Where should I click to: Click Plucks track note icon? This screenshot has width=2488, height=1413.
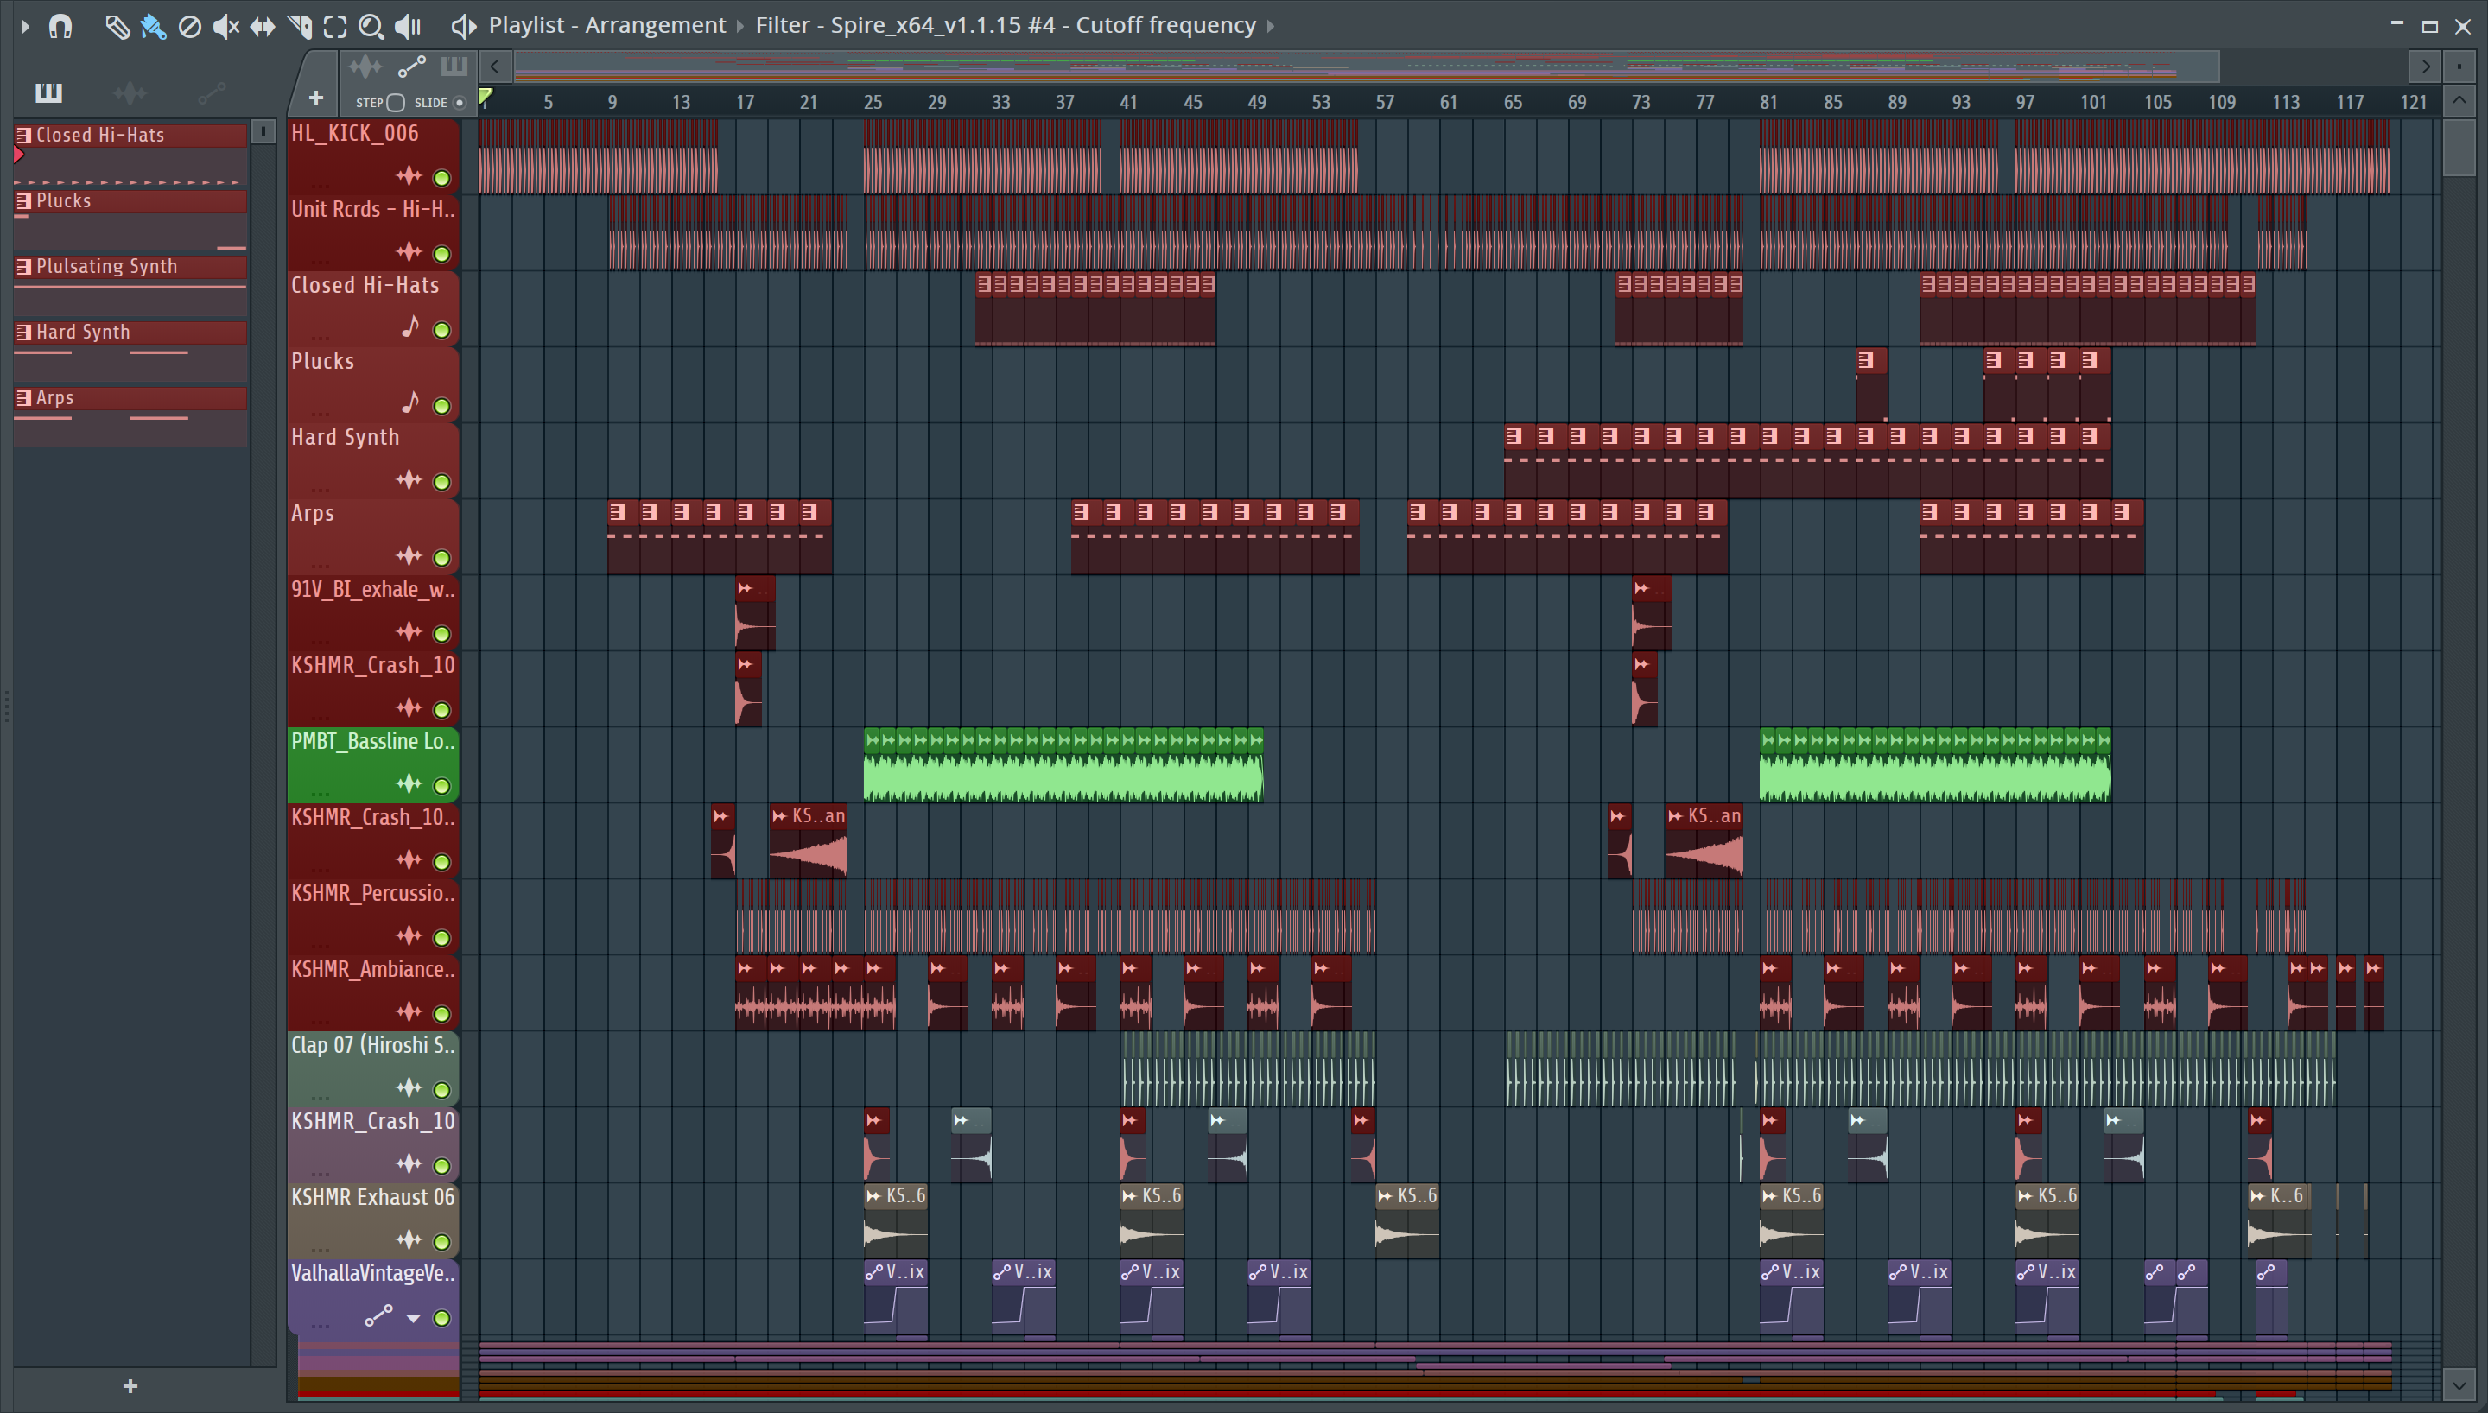[x=410, y=402]
